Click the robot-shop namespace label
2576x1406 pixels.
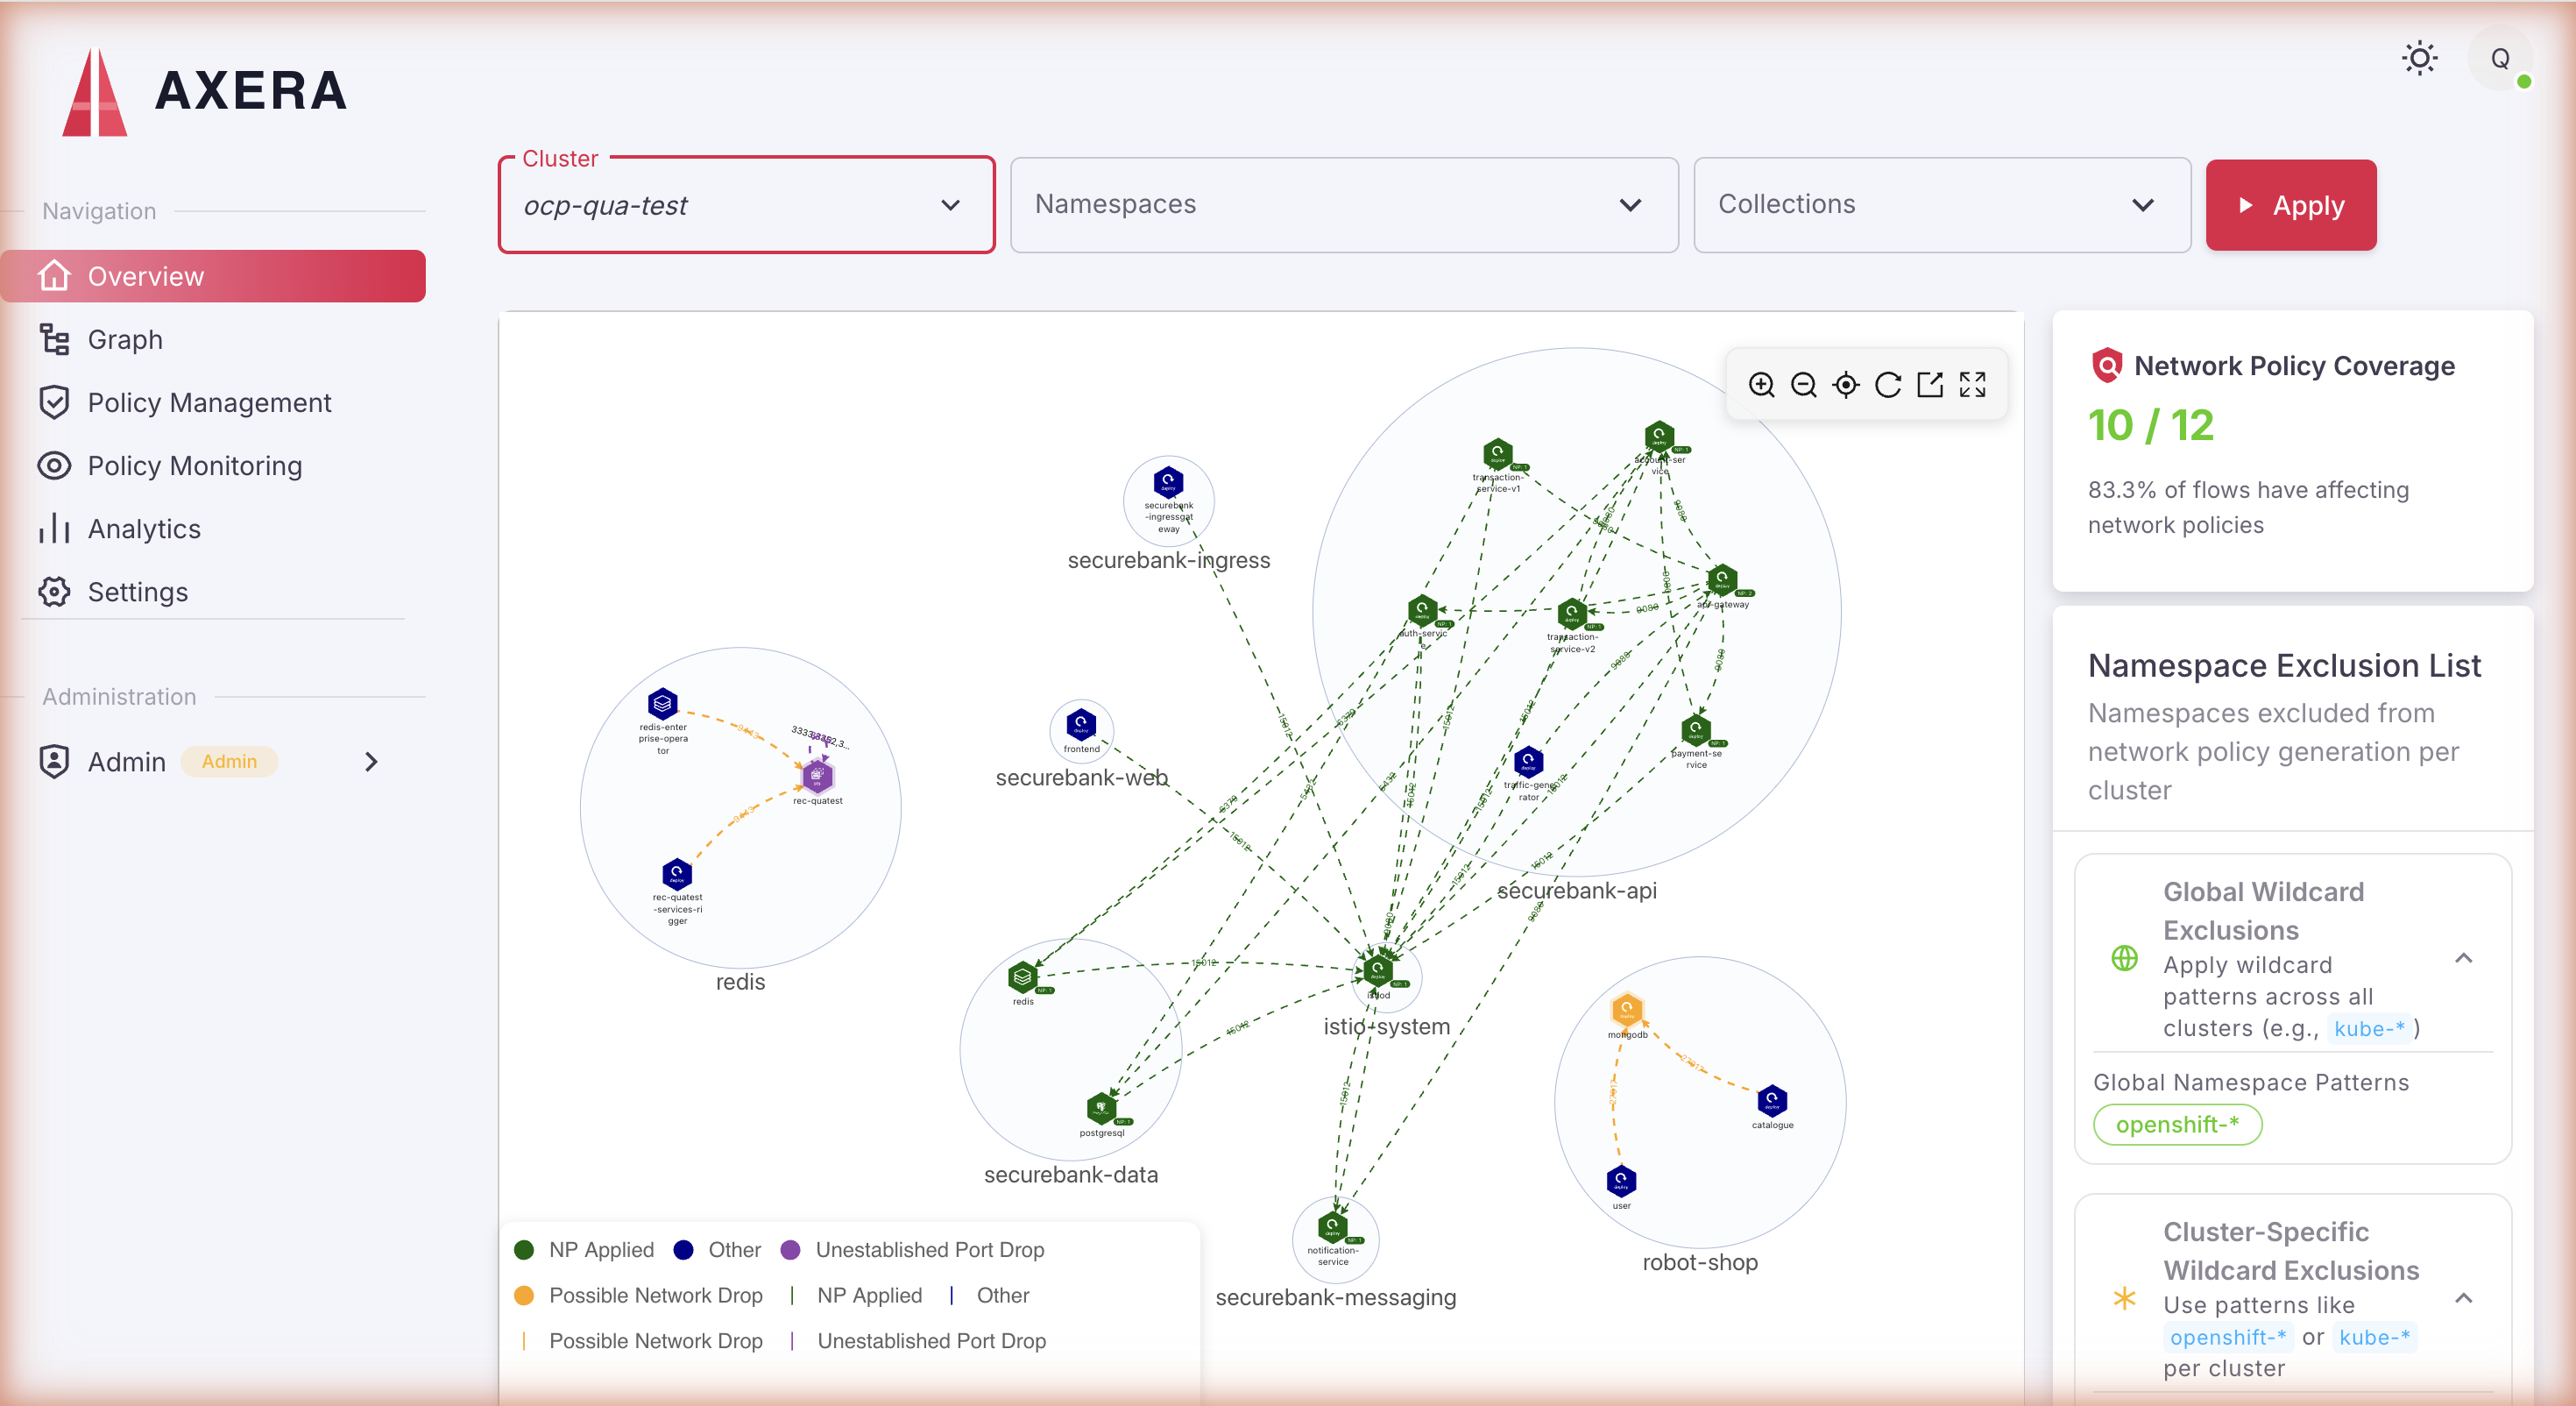[1700, 1262]
